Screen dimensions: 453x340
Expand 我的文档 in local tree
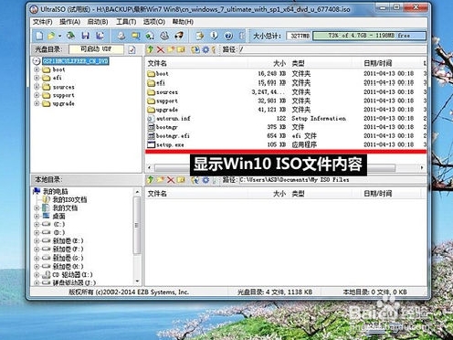point(37,207)
